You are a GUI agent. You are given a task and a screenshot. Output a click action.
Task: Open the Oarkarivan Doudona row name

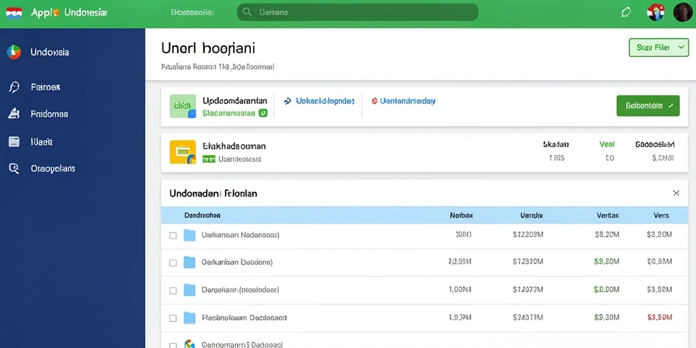[237, 262]
